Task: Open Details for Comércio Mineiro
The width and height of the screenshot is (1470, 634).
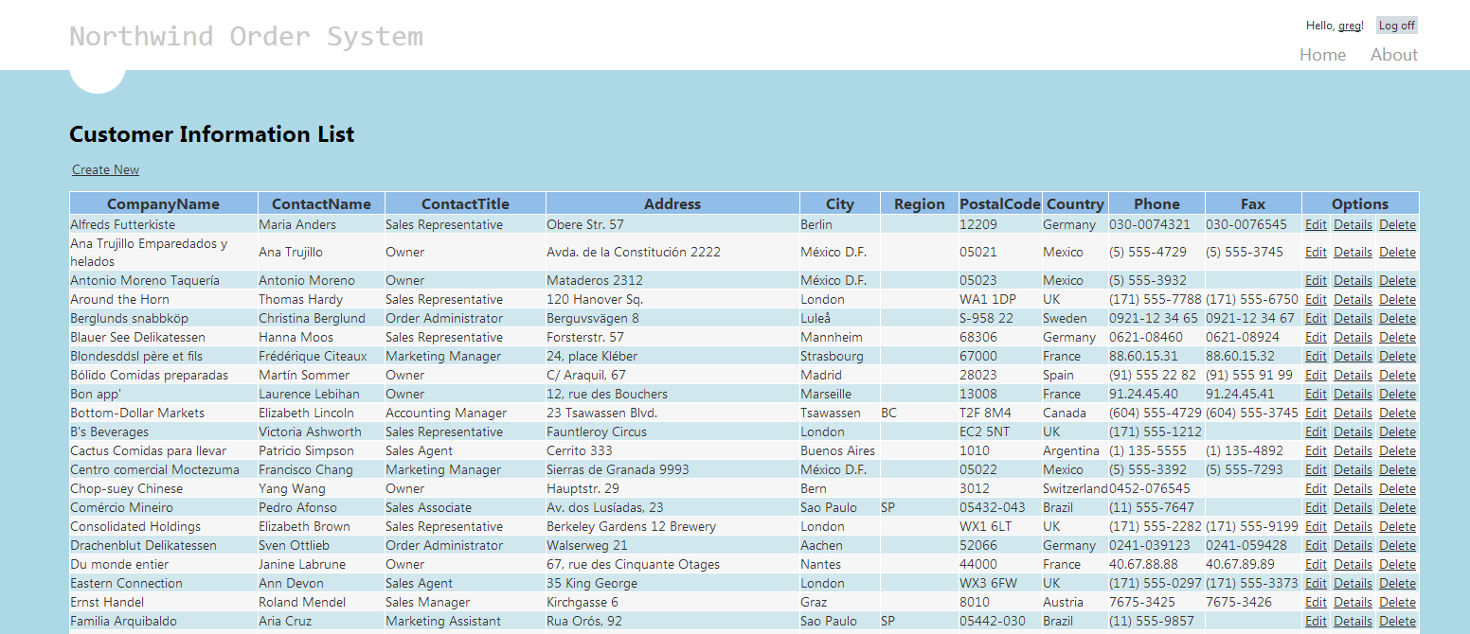Action: [x=1353, y=507]
